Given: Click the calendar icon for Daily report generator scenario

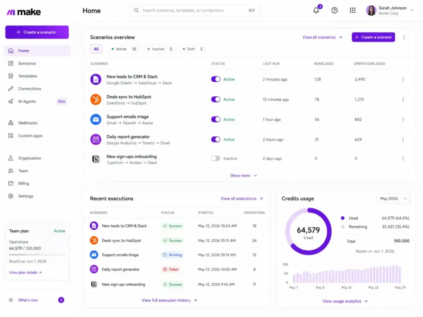Looking at the screenshot, I should click(96, 140).
